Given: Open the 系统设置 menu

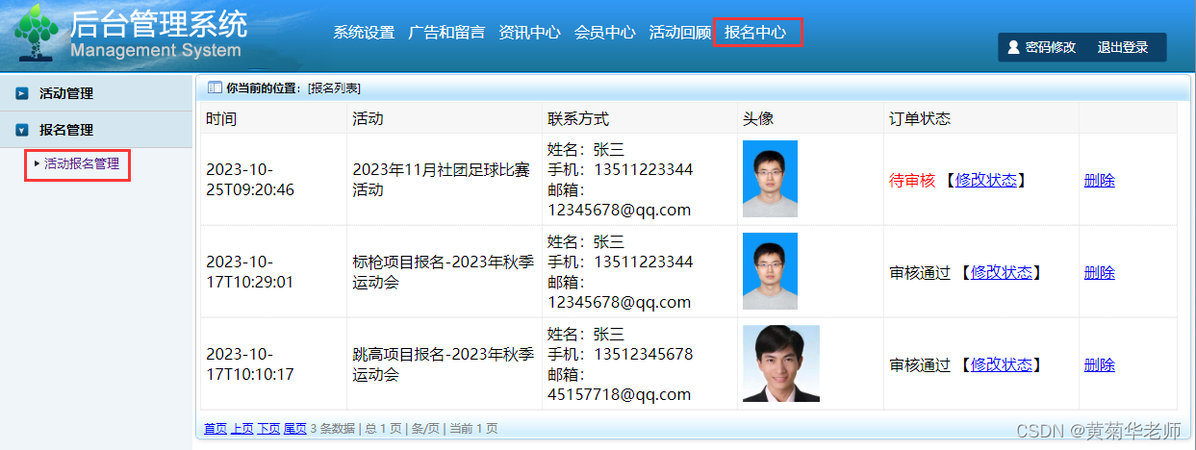Looking at the screenshot, I should (364, 32).
